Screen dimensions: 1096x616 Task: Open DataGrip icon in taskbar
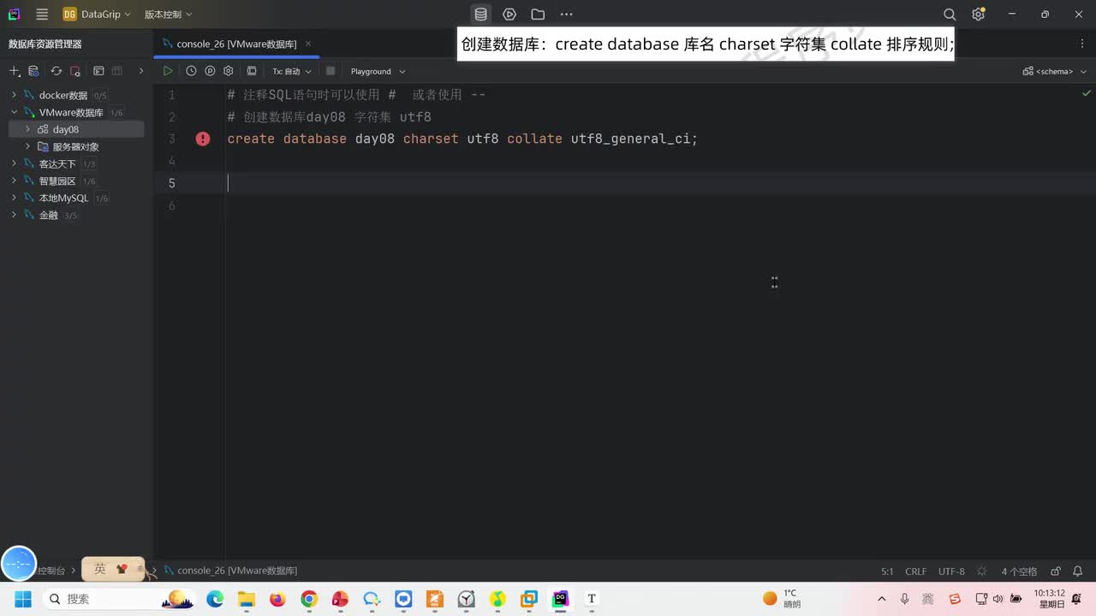[x=560, y=599]
